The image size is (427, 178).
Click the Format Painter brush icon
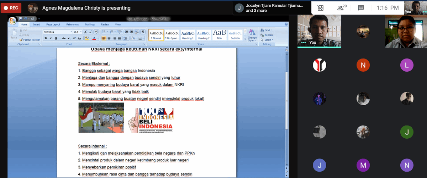pos(21,40)
